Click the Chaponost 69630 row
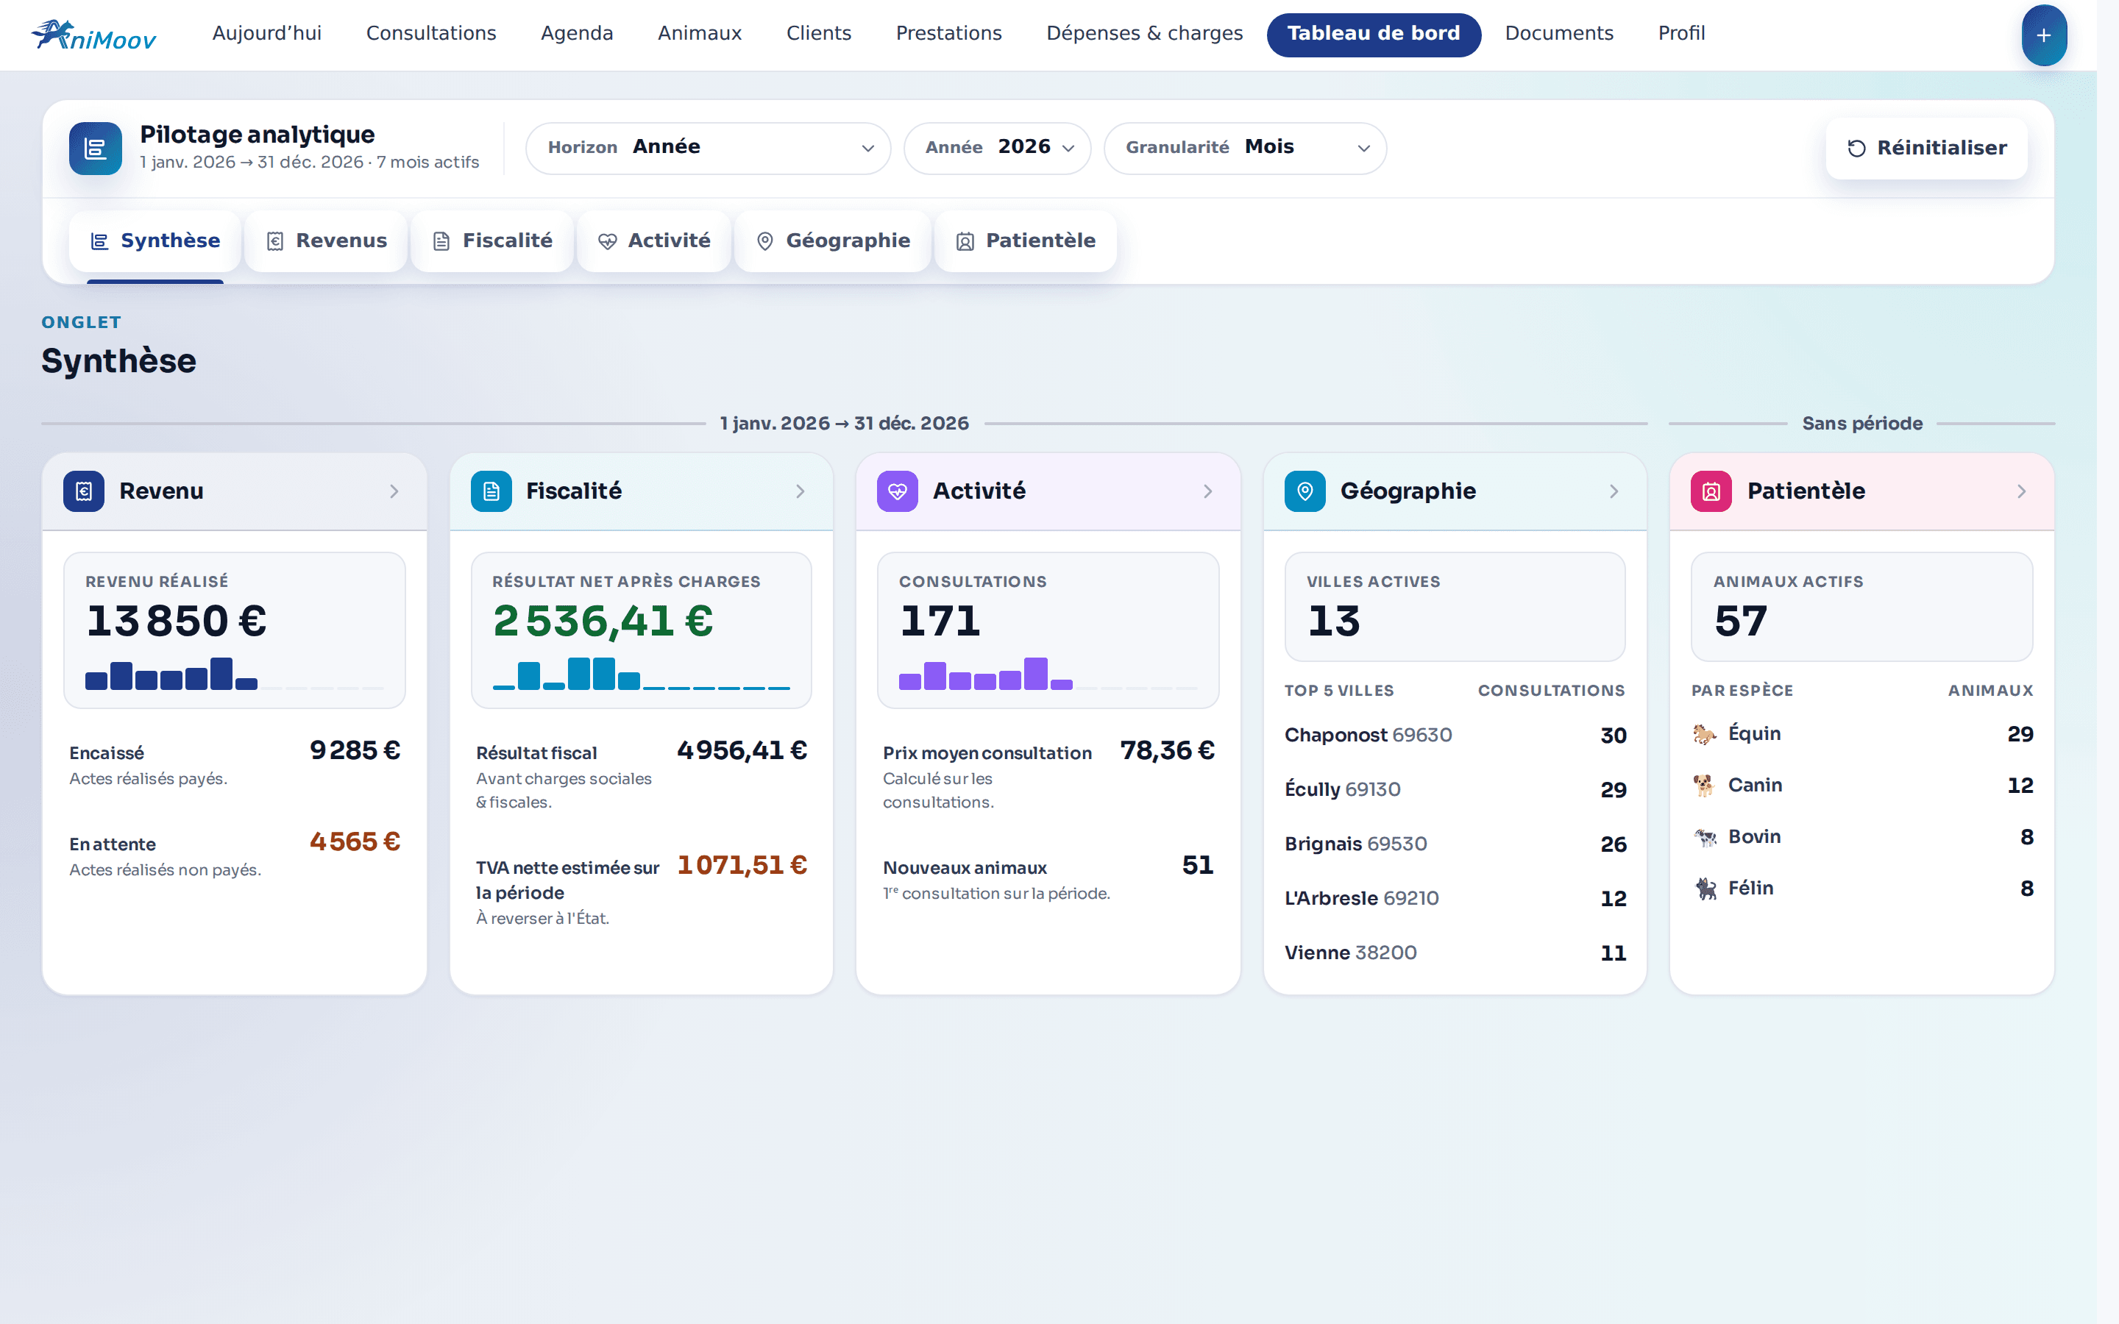Viewport: 2119px width, 1324px height. (x=1455, y=736)
